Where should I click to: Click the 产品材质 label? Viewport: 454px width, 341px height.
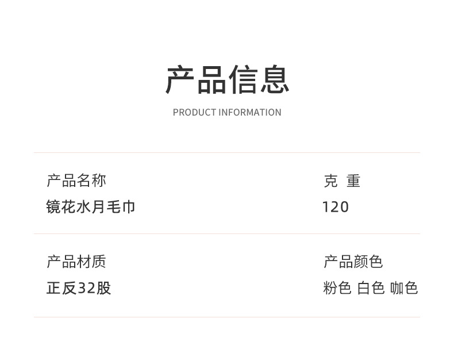pyautogui.click(x=76, y=262)
